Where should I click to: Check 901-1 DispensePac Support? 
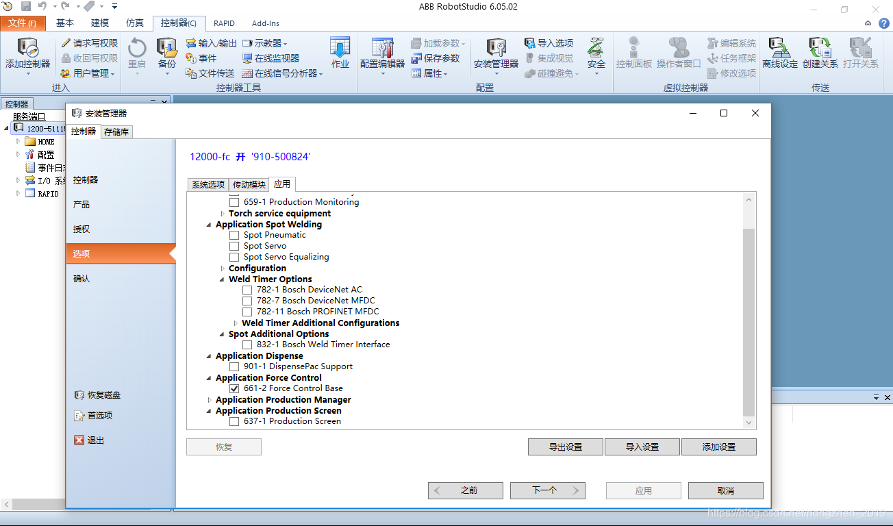point(234,366)
